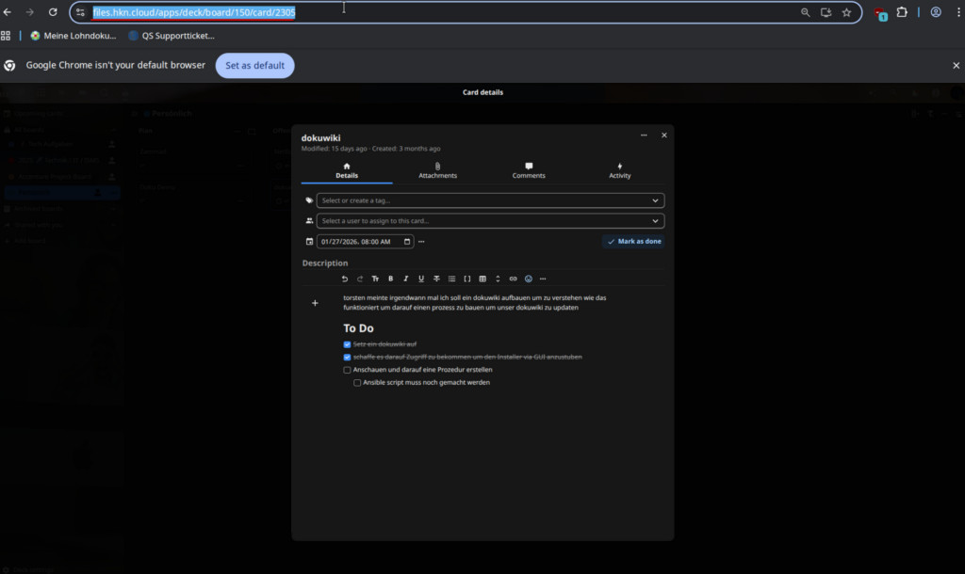Screen dimensions: 965x574
Task: Insert a bullet list in description
Action: click(x=451, y=279)
